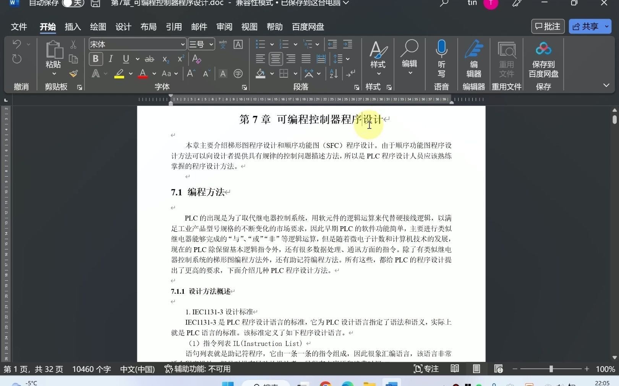
Task: Apply the red font color
Action: point(143,74)
